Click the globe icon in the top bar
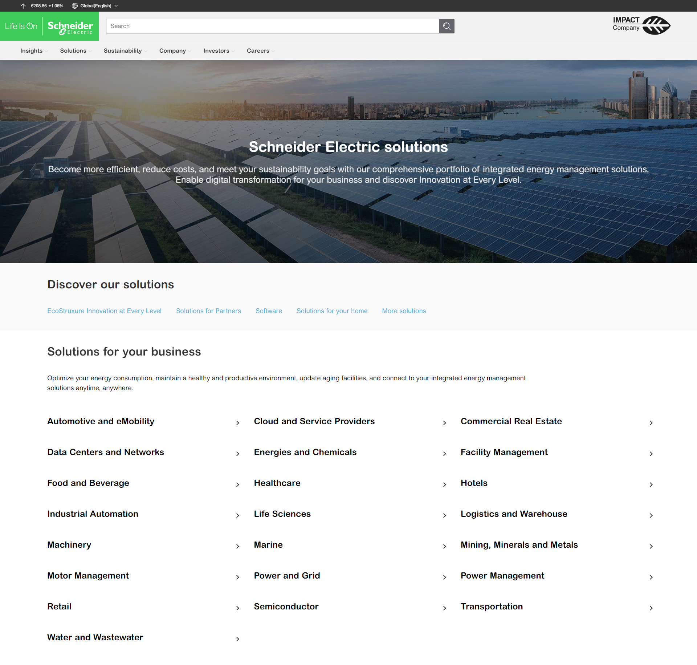The height and width of the screenshot is (665, 697). click(75, 5)
